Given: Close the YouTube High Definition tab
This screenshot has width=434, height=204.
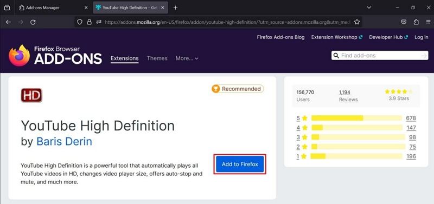Looking at the screenshot, I should [163, 8].
